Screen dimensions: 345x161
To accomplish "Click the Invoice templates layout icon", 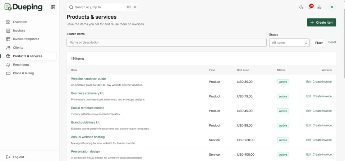I will coord(8,39).
